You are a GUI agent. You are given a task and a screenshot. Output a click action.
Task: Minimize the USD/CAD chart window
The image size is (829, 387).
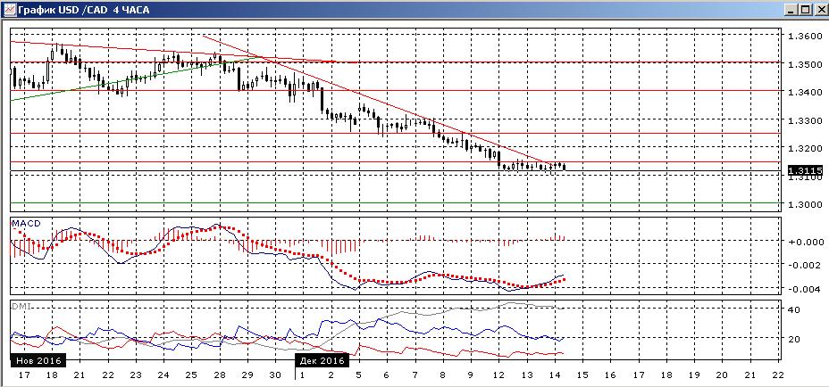pyautogui.click(x=791, y=10)
